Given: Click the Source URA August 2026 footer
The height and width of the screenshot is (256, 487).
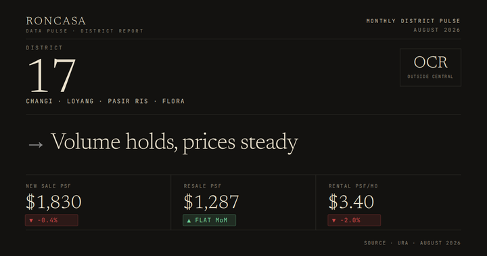Looking at the screenshot, I should click(x=413, y=243).
